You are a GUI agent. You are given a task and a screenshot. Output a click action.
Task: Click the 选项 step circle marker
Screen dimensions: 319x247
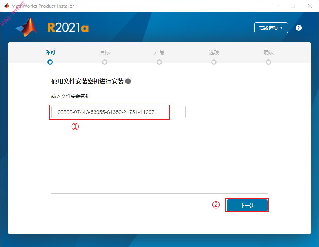coord(214,62)
